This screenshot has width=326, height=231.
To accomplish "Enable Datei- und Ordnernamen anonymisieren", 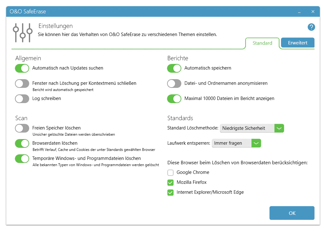I will (x=174, y=84).
